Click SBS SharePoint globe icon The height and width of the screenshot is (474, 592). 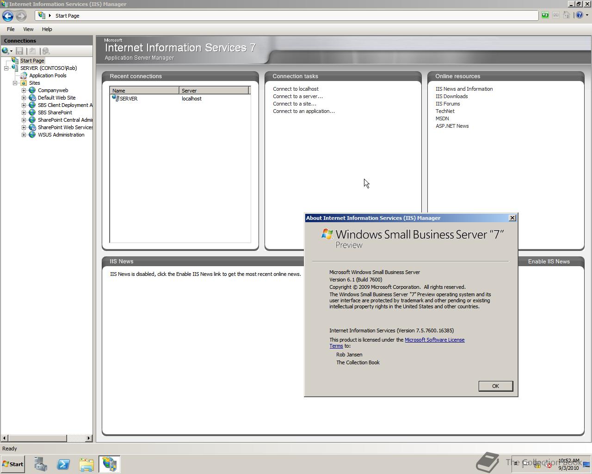(x=32, y=112)
